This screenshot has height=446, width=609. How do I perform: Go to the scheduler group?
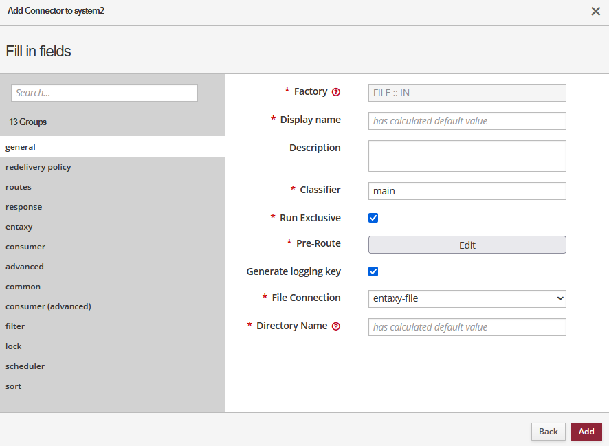click(x=25, y=366)
